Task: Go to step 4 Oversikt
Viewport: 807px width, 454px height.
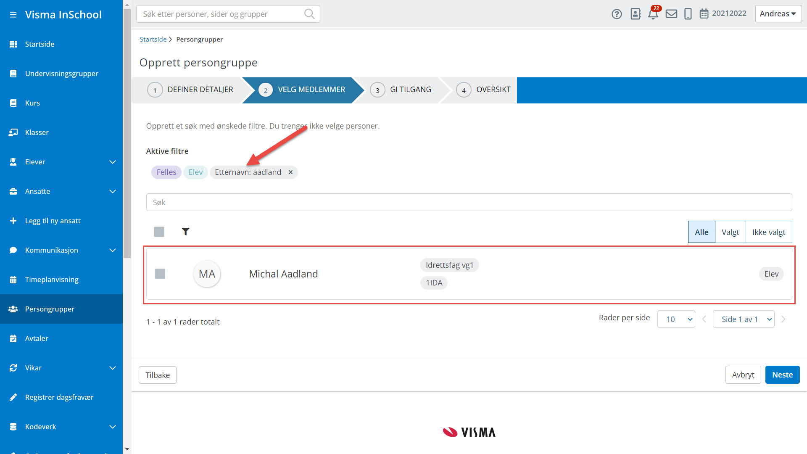Action: coord(483,90)
